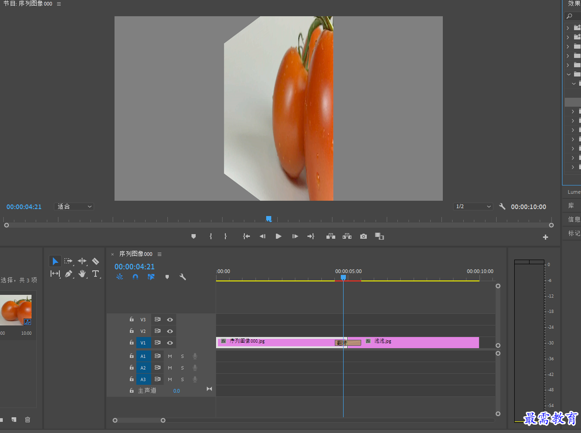581x433 pixels.
Task: Select the Razor tool
Action: click(x=96, y=261)
